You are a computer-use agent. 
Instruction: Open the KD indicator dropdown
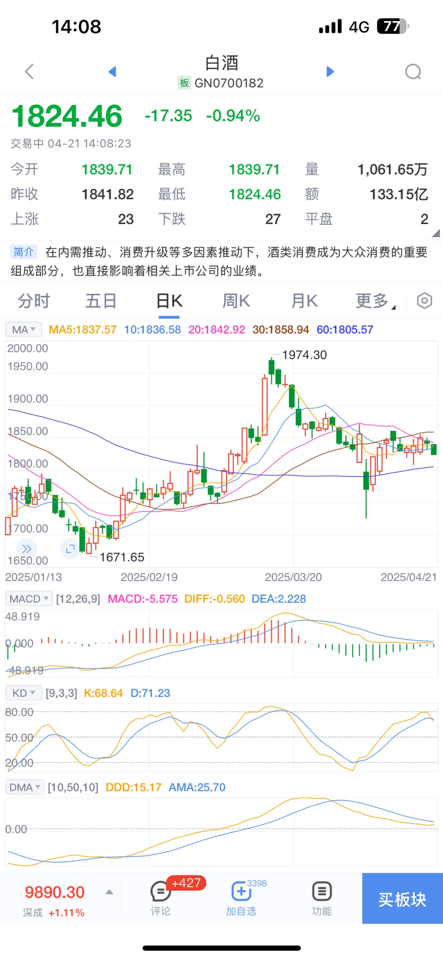(23, 693)
